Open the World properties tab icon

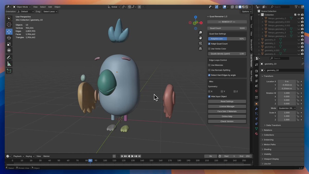pyautogui.click(x=256, y=91)
